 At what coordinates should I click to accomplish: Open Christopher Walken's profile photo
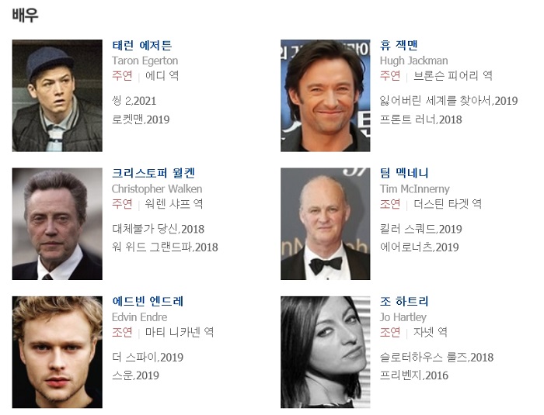point(58,223)
